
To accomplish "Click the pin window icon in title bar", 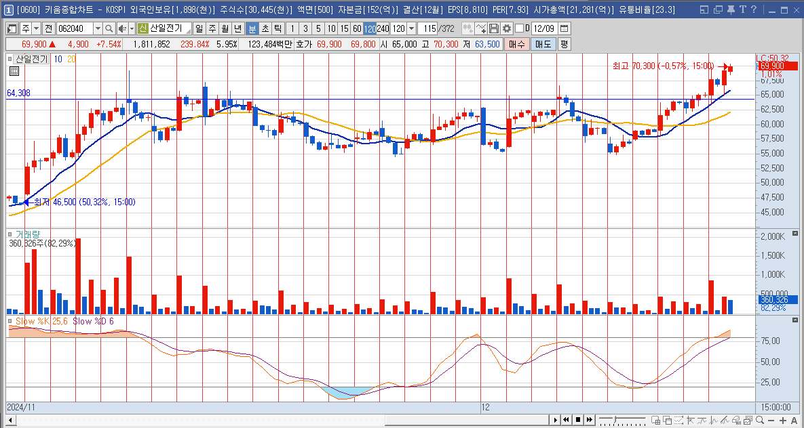I will [731, 9].
